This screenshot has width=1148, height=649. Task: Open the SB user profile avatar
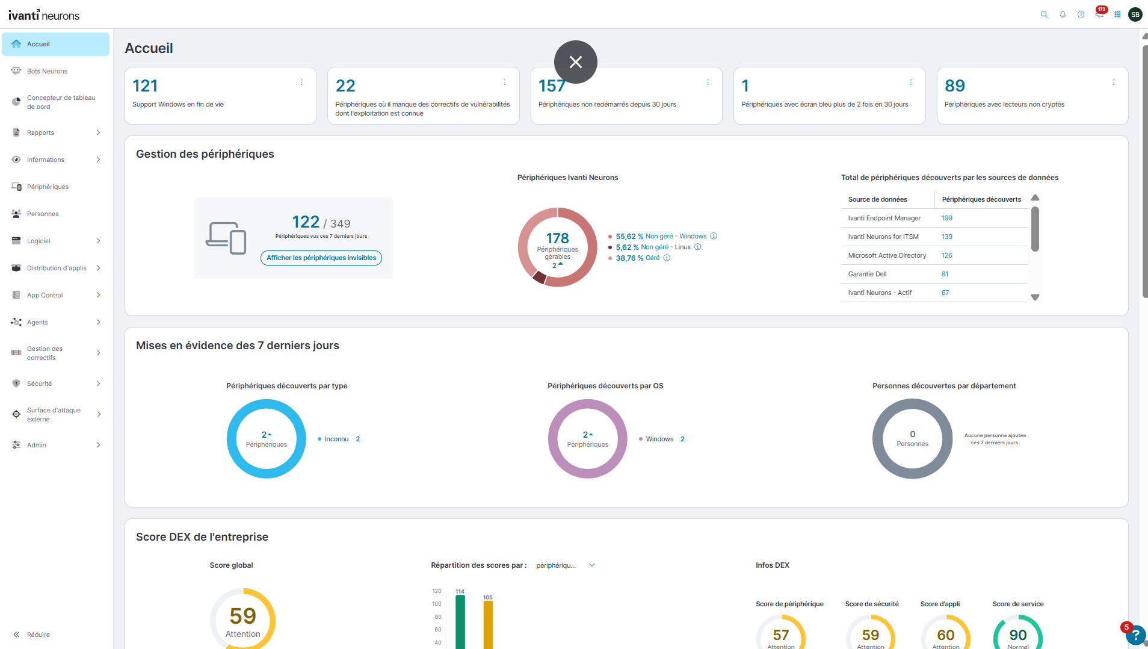(1135, 14)
